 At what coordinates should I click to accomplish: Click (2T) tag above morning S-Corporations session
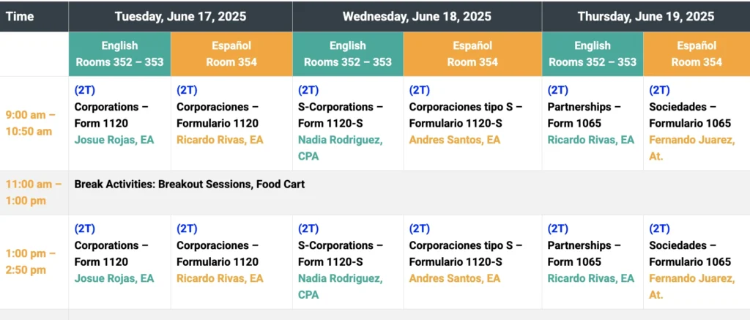pos(308,90)
